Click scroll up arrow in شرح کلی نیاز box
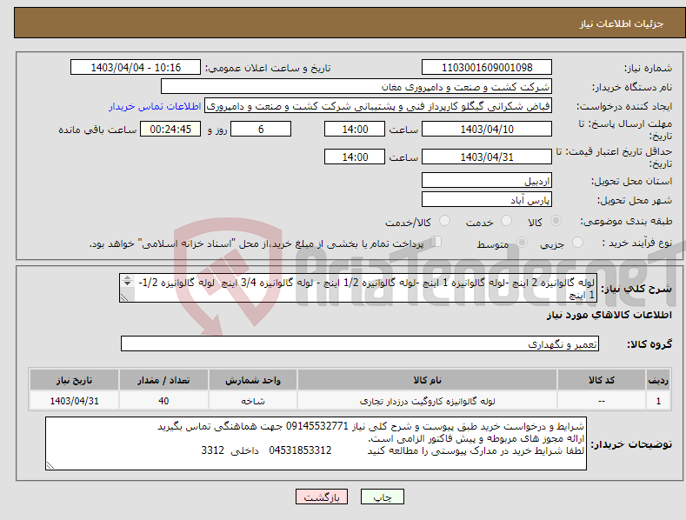The height and width of the screenshot is (520, 686). click(127, 277)
